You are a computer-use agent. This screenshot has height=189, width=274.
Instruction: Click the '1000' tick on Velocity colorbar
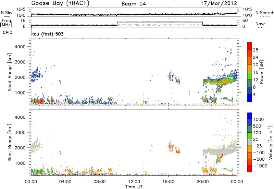click(259, 119)
